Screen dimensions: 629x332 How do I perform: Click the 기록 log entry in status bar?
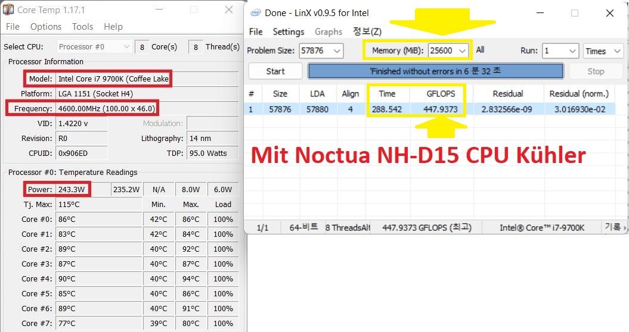coord(615,227)
